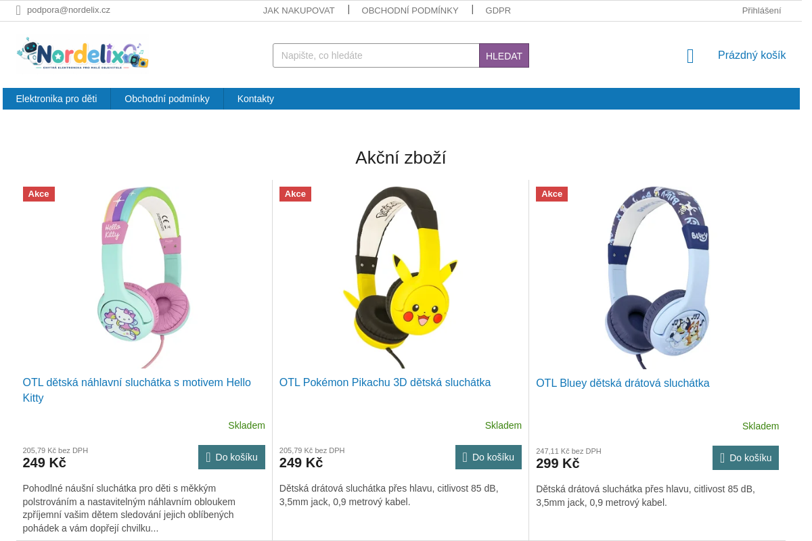Focus the search input field

(376, 55)
